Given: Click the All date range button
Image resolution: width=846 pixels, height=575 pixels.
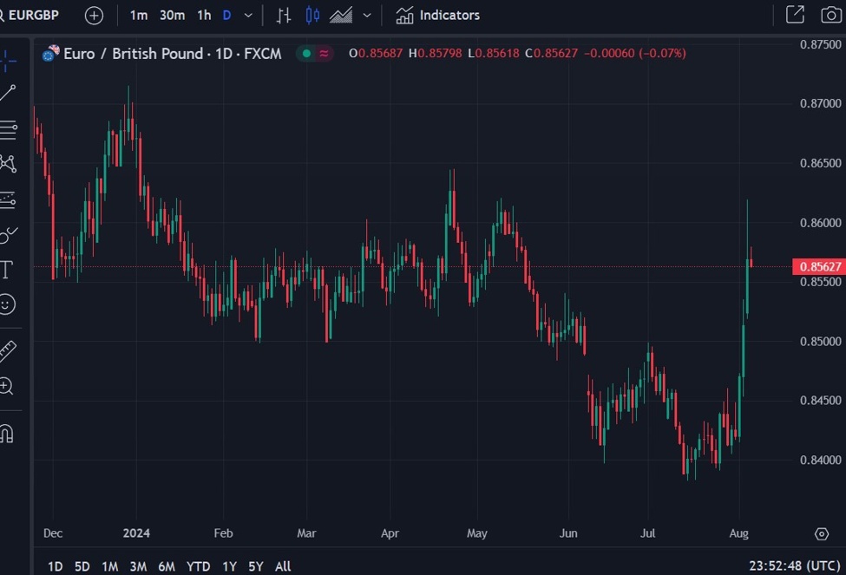Looking at the screenshot, I should 282,565.
